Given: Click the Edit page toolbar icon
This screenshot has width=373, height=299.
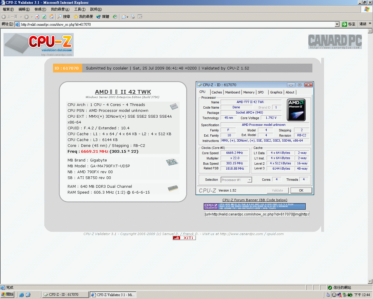Looking at the screenshot, I should coord(140,17).
